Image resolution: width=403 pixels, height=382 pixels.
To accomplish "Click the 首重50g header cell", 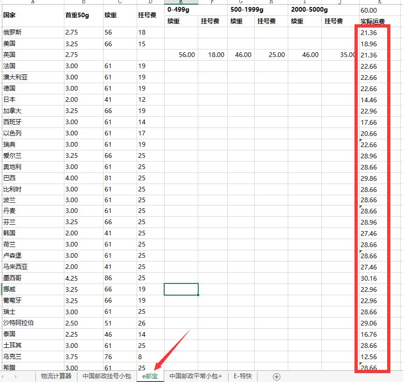I will coord(83,15).
